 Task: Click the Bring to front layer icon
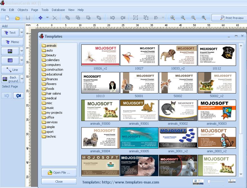tap(68, 18)
